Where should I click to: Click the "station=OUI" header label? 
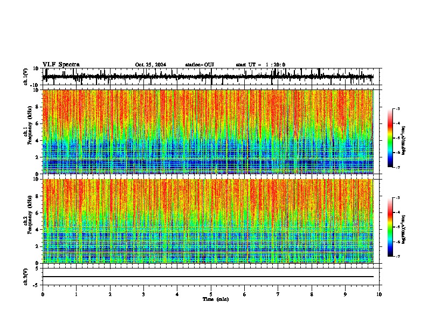pos(199,65)
